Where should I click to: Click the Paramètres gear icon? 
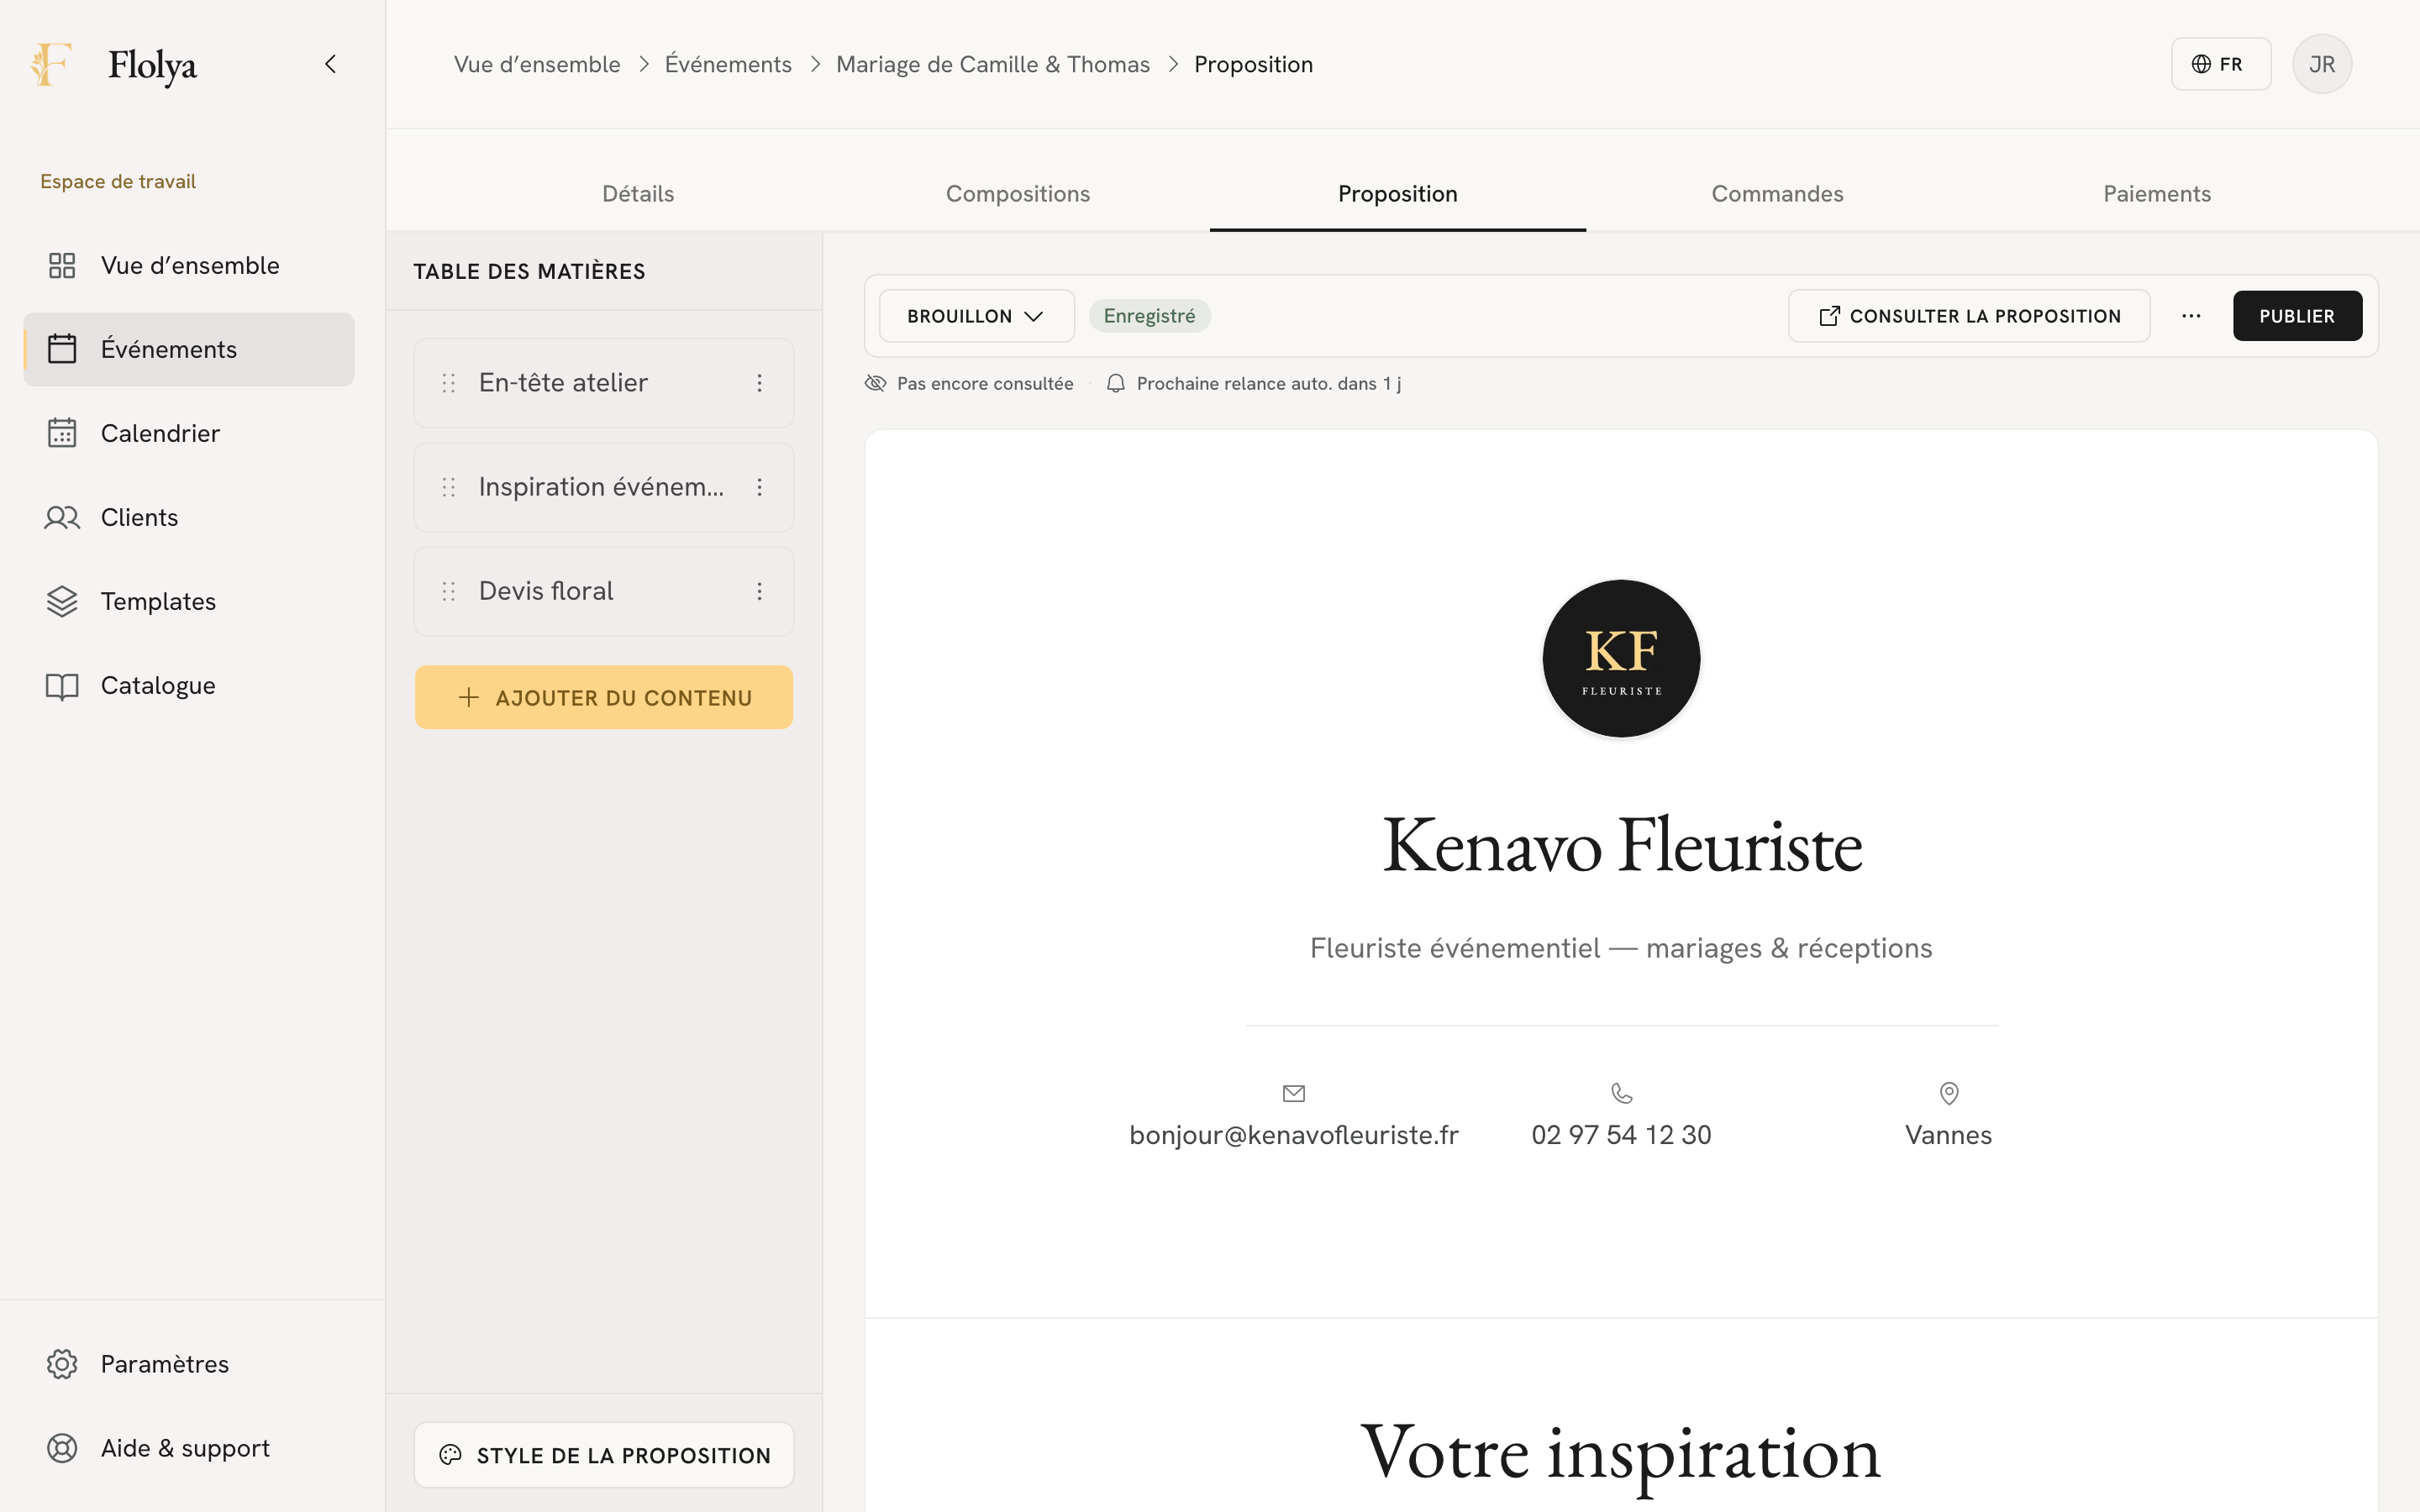point(62,1364)
